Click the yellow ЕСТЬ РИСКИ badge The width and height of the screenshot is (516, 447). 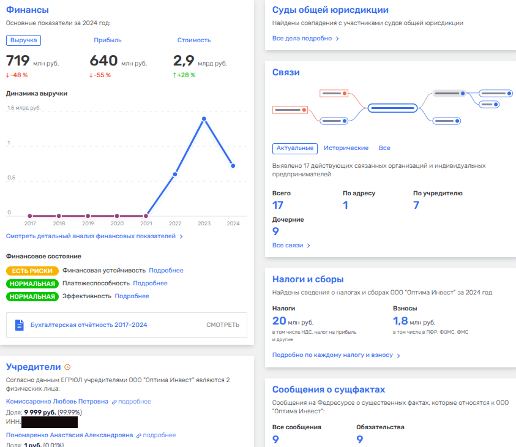point(32,271)
